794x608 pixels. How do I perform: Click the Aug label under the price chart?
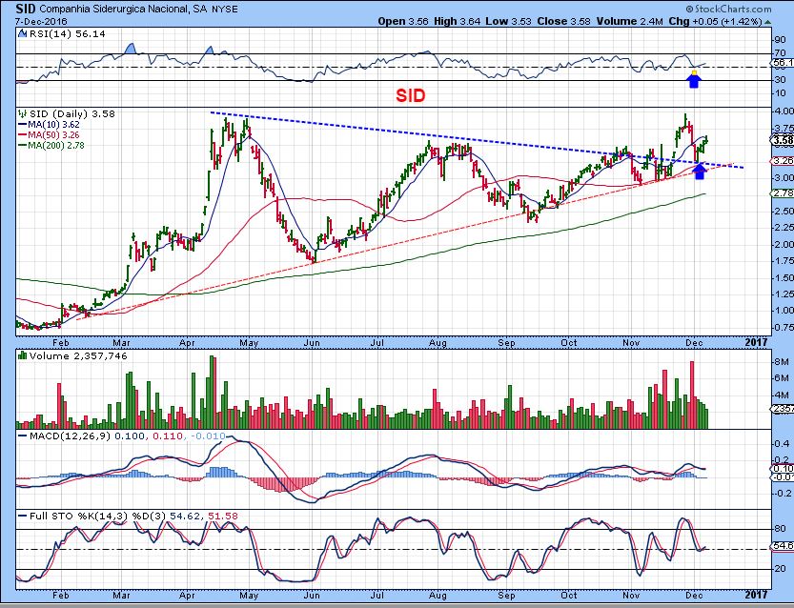438,343
